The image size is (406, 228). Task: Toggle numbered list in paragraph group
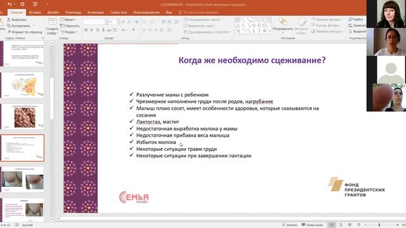tap(154, 22)
